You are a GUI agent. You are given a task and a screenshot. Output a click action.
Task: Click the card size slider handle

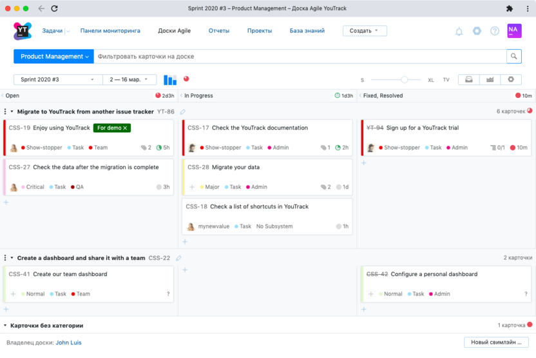click(x=405, y=80)
